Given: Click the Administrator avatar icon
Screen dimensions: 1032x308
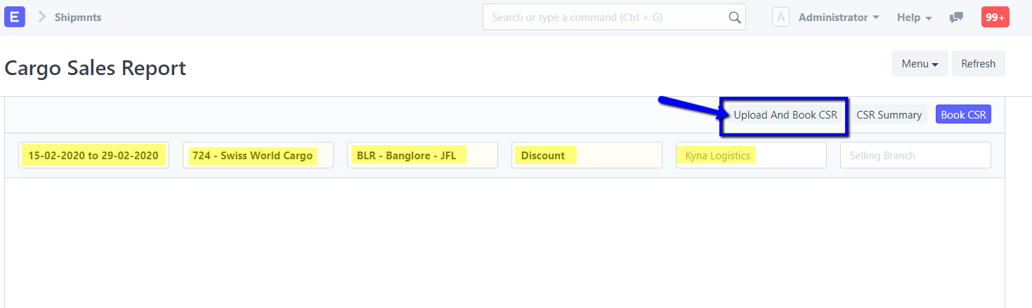Looking at the screenshot, I should tap(780, 18).
